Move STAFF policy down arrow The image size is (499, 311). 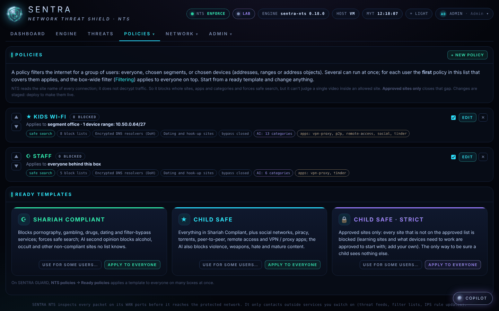(x=16, y=166)
